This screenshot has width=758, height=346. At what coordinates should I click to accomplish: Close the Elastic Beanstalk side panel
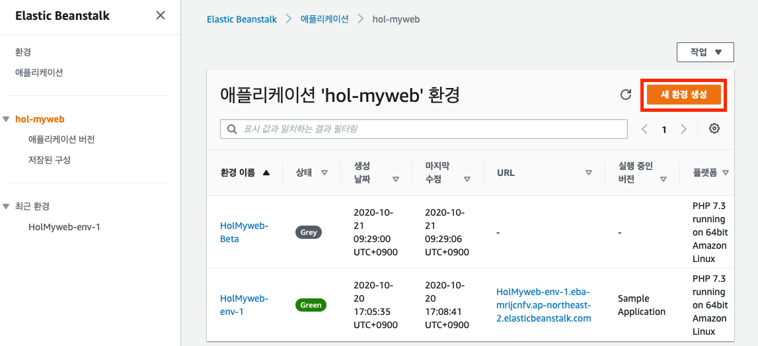tap(161, 15)
